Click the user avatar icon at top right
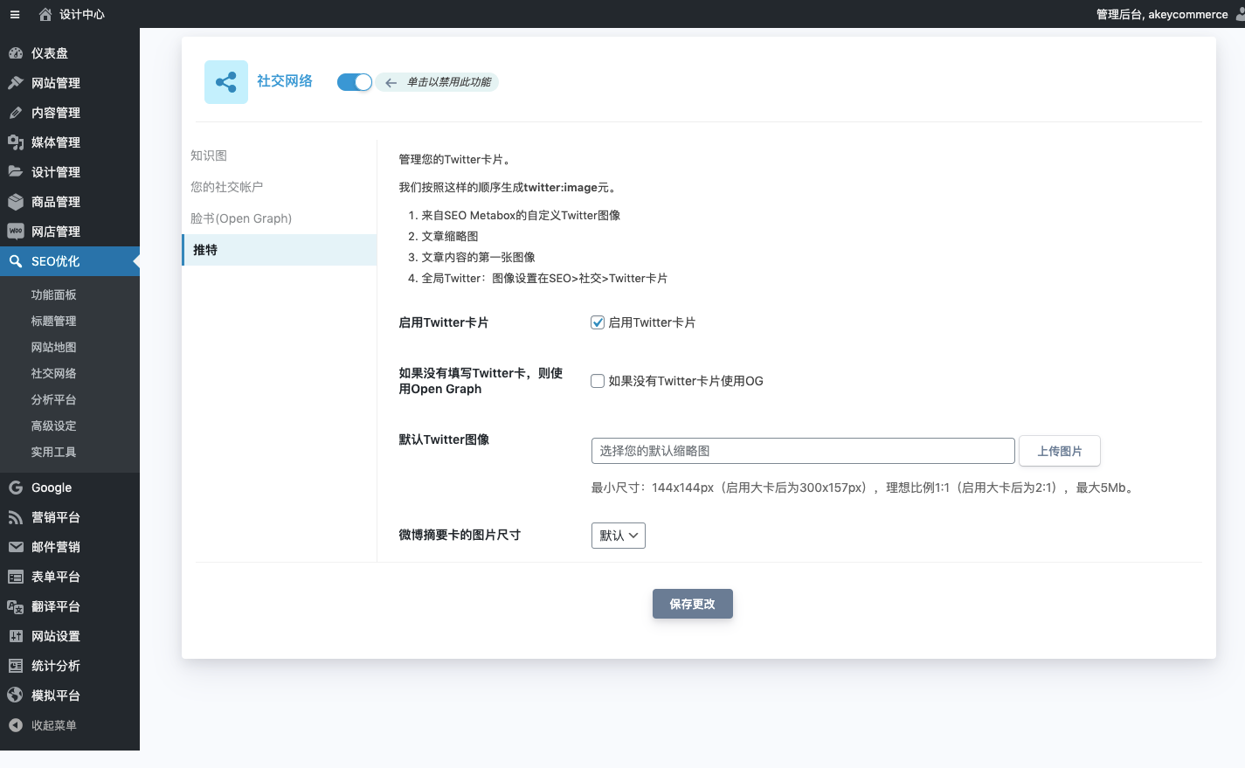The height and width of the screenshot is (768, 1245). point(1240,14)
